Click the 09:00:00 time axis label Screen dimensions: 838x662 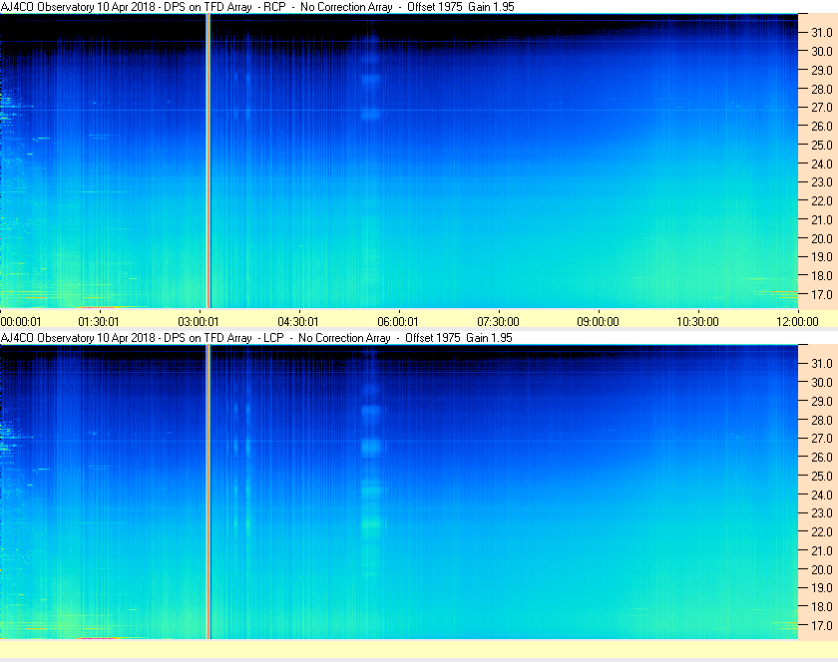click(x=598, y=322)
